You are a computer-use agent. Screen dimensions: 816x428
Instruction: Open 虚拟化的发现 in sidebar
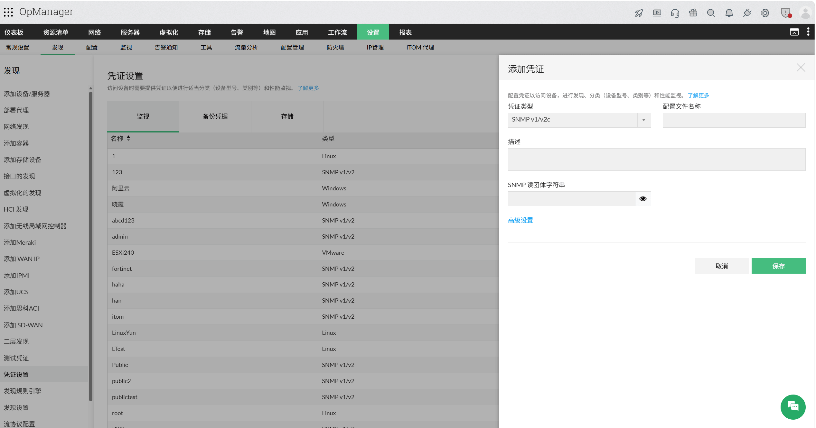click(22, 193)
